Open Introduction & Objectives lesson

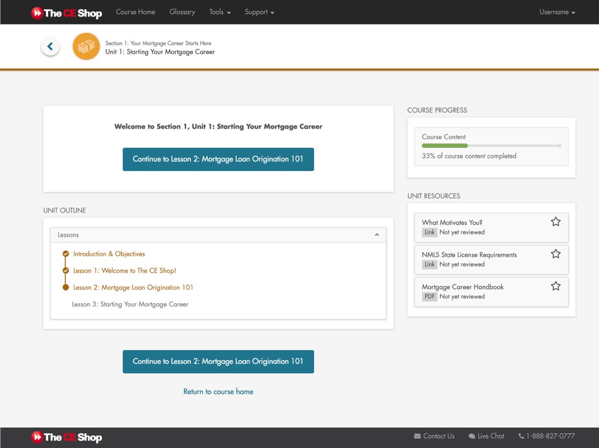[109, 254]
